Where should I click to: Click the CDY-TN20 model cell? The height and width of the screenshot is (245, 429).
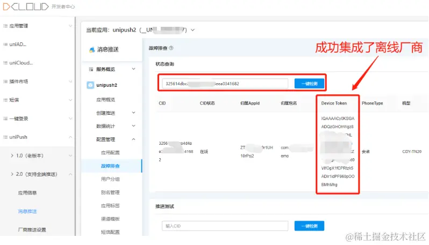click(x=412, y=152)
